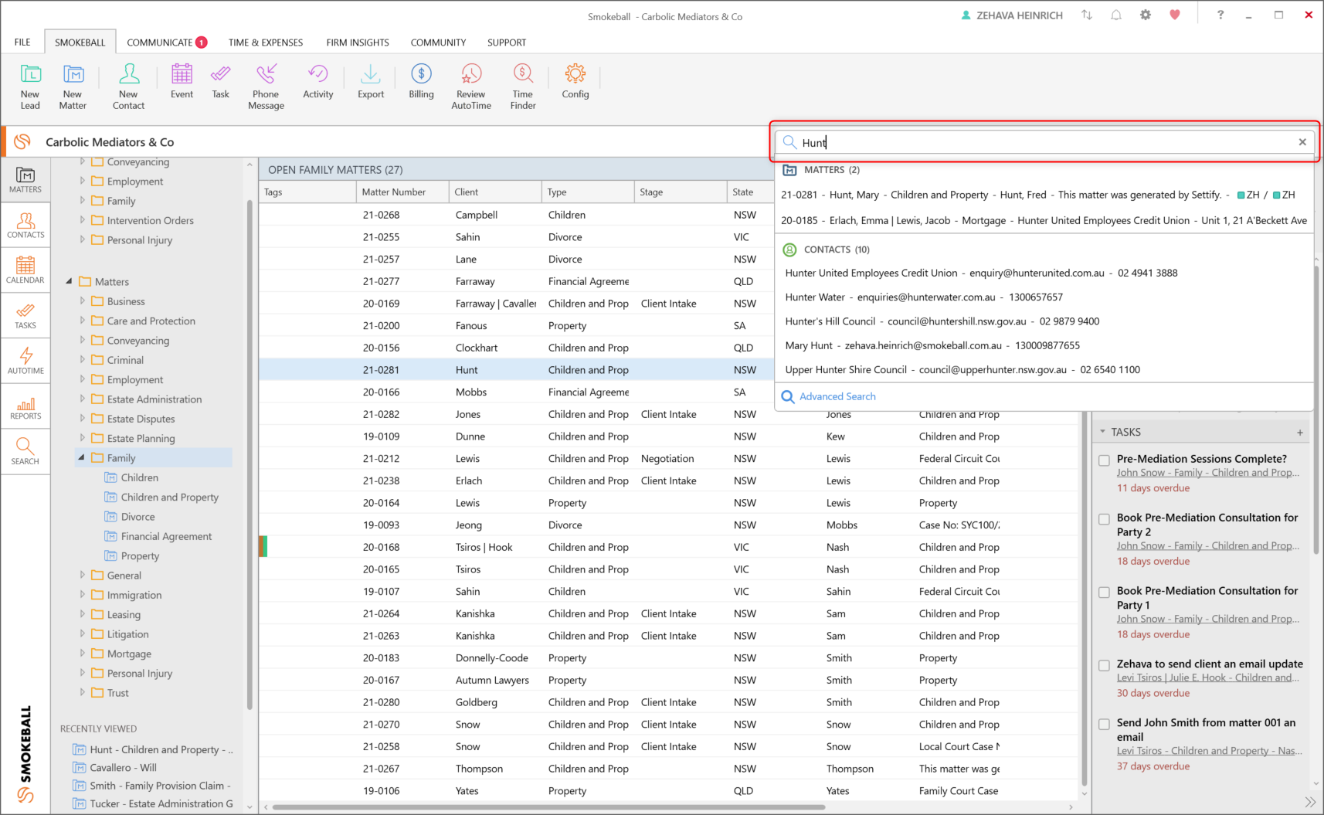Open the Search sidebar view
The image size is (1324, 815).
(x=25, y=452)
